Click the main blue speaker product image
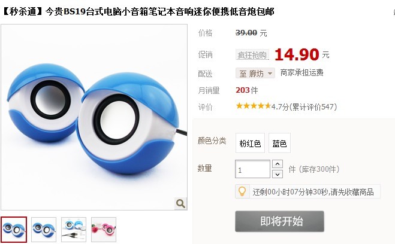 (x=94, y=117)
